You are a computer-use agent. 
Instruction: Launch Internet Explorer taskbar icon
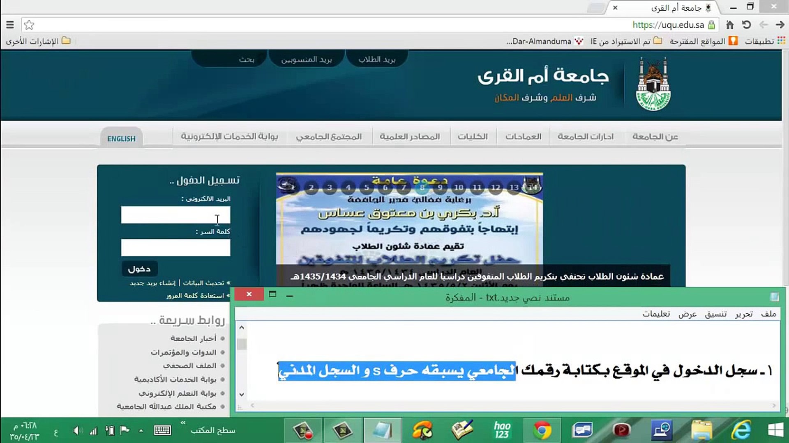[x=741, y=430]
